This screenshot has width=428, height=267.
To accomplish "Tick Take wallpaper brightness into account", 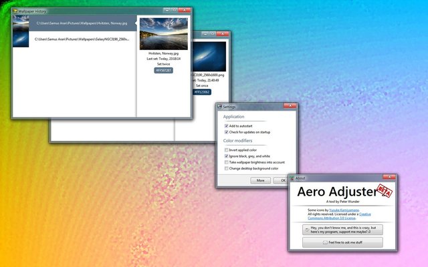I will coord(227,162).
